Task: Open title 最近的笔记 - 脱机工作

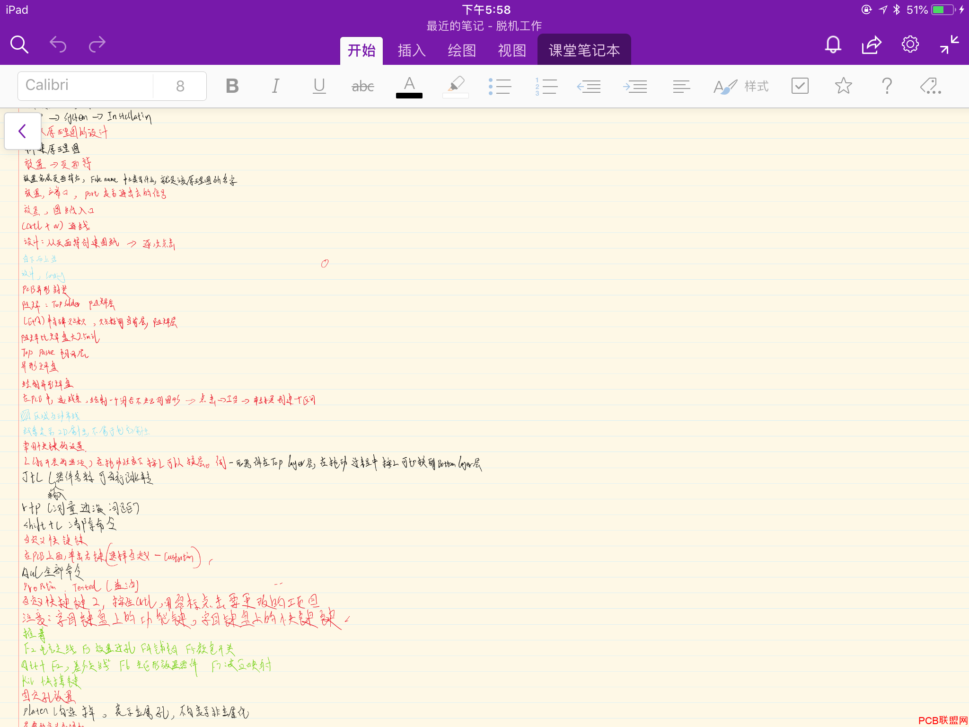Action: pos(484,26)
